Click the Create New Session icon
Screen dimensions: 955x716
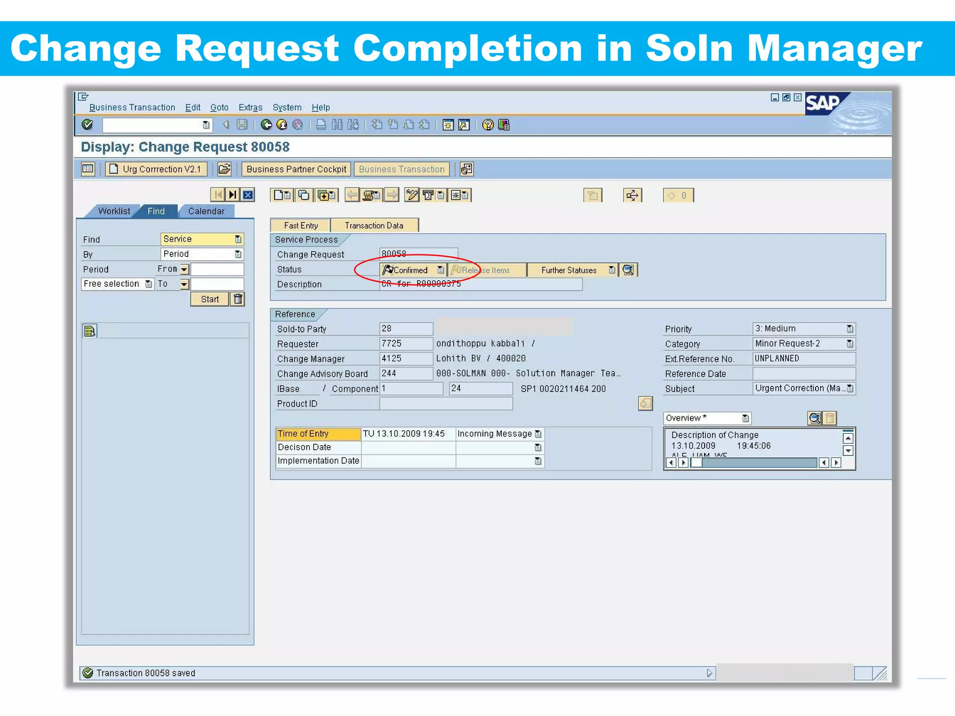point(448,124)
